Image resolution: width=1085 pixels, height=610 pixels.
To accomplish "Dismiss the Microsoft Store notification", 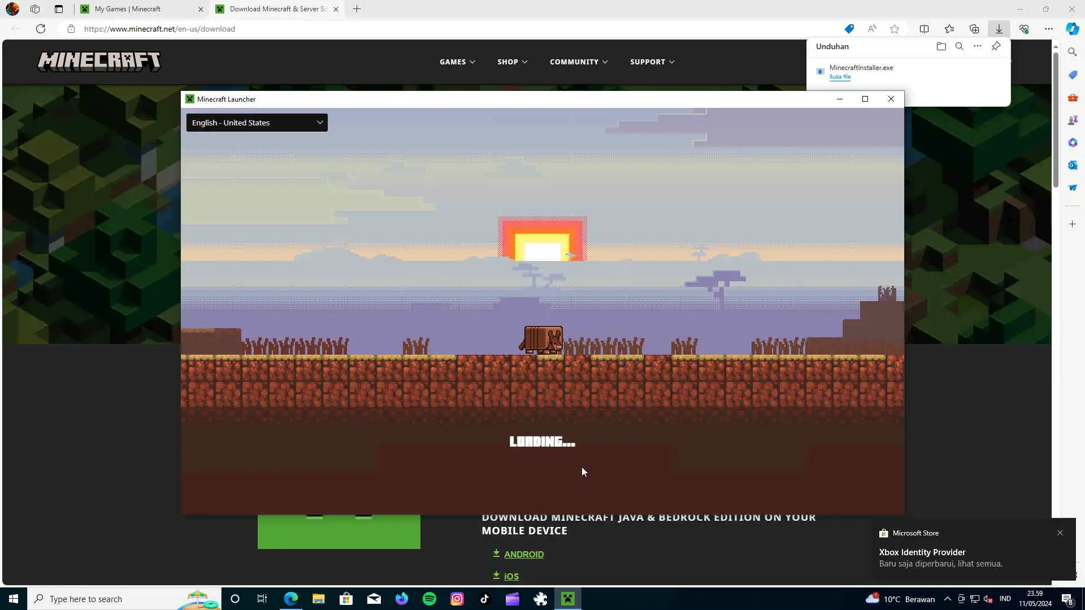I will (x=1060, y=533).
